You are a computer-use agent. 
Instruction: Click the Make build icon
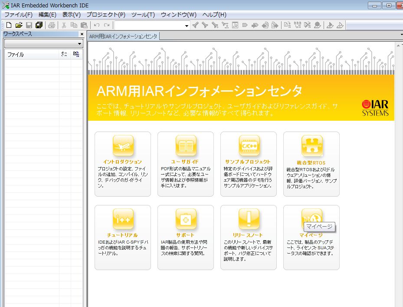(x=297, y=25)
